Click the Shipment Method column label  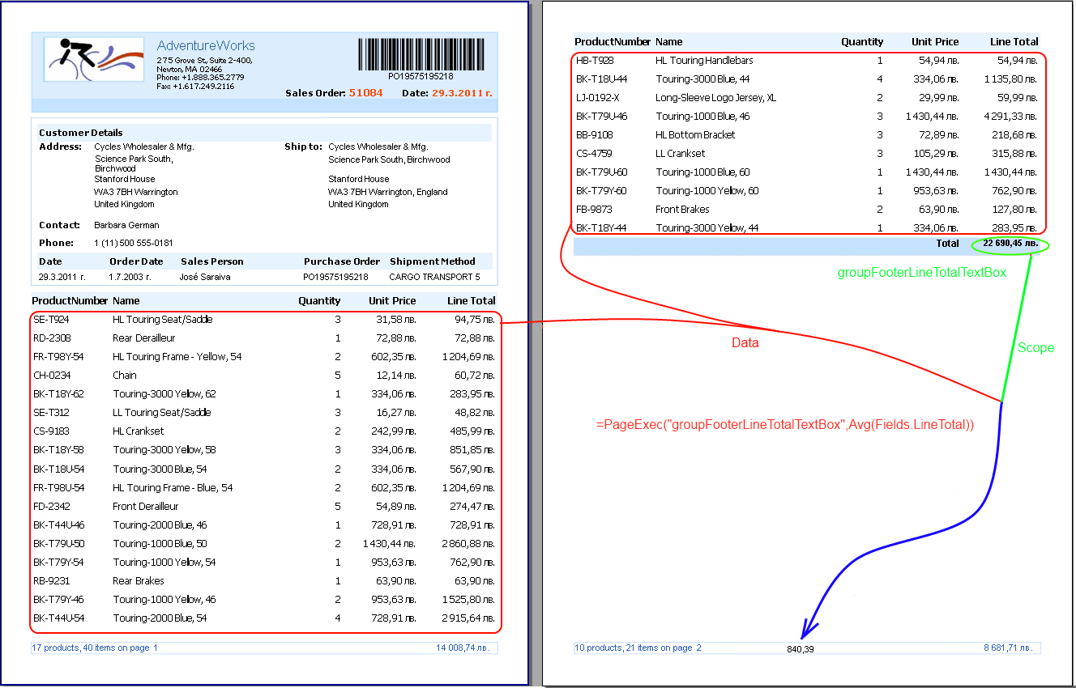click(432, 261)
